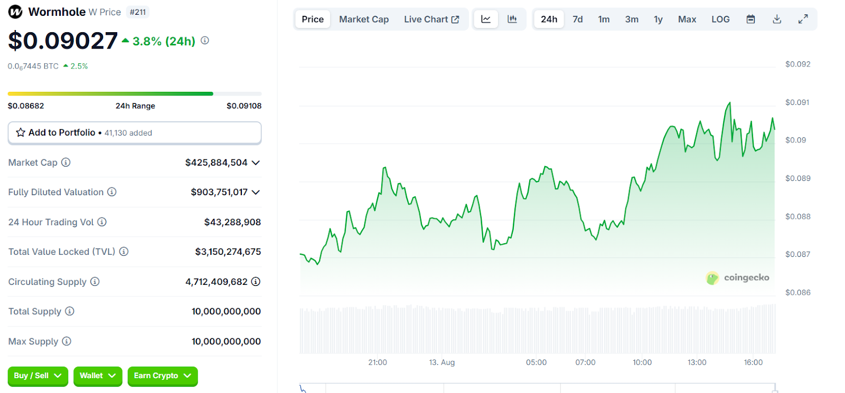Screen dimensions: 845x393
Task: Open the Earn Crypto dropdown
Action: point(162,376)
